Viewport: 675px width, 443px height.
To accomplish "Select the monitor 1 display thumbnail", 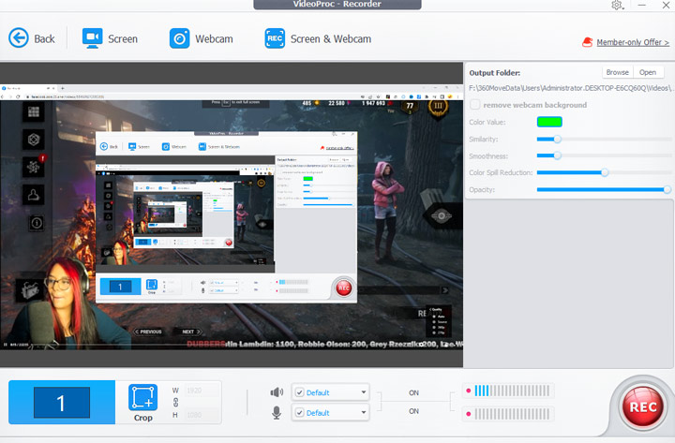I will coord(62,404).
